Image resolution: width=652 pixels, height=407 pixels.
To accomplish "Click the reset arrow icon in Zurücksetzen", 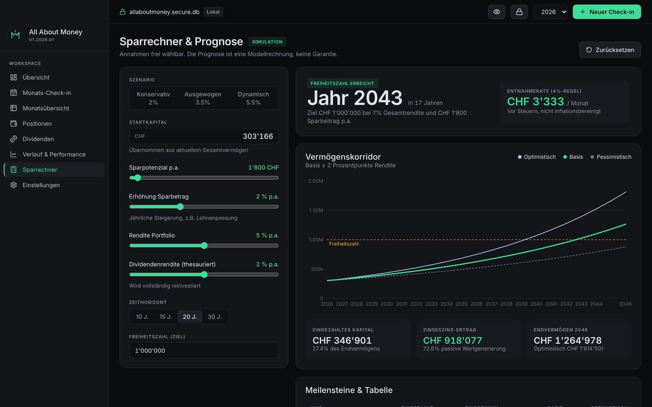I will click(589, 50).
